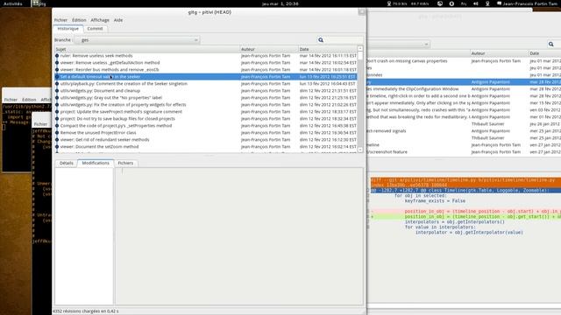Open user menu 'Jean-François Fortin Tam'

click(528, 3)
